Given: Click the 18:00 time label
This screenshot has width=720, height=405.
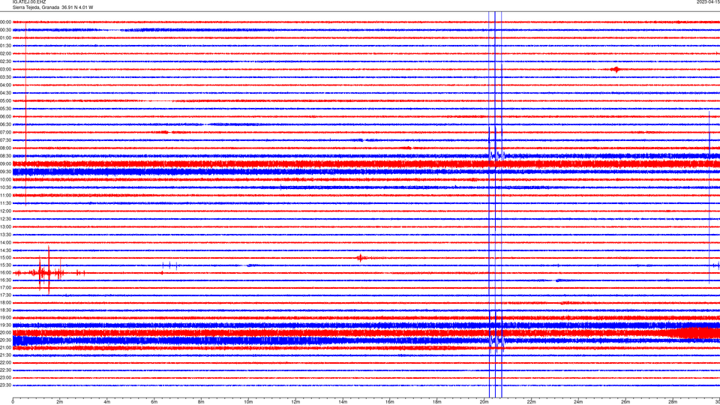Looking at the screenshot, I should click(x=5, y=302).
